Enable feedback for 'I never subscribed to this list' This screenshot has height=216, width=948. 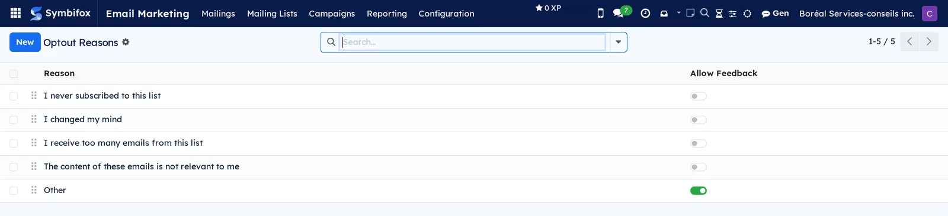(x=699, y=96)
